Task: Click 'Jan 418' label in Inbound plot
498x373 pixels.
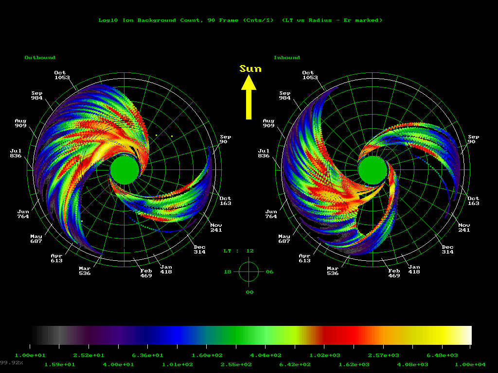Action: (414, 269)
